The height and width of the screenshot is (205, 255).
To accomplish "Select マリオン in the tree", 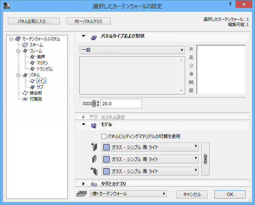I will click(42, 63).
